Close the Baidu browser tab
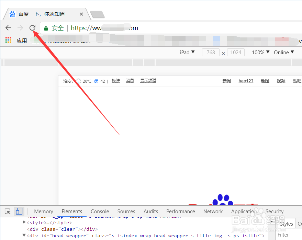This screenshot has height=240, width=302. pyautogui.click(x=81, y=14)
